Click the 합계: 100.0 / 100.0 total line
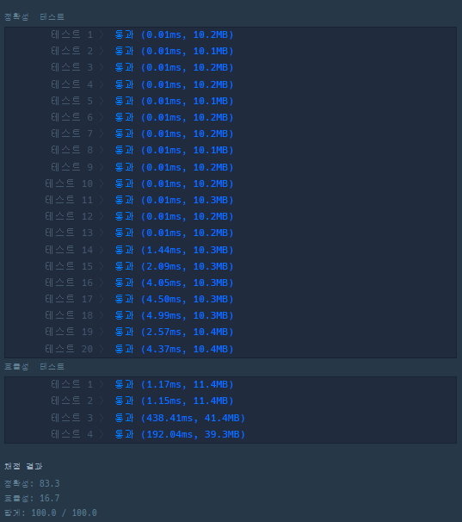The image size is (462, 522). click(x=51, y=513)
